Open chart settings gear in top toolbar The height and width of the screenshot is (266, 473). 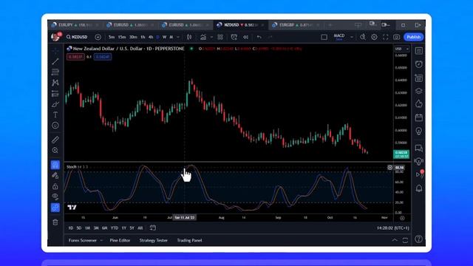[374, 37]
